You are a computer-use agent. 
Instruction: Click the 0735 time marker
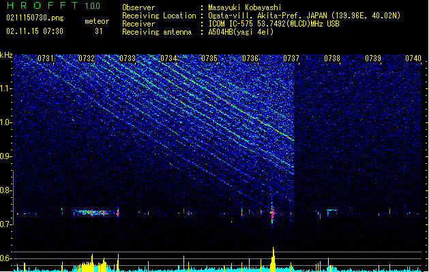209,58
